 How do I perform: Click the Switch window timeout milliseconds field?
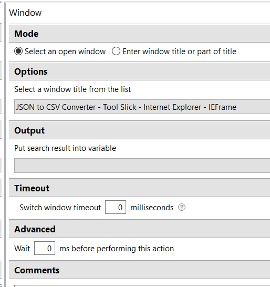[x=116, y=207]
